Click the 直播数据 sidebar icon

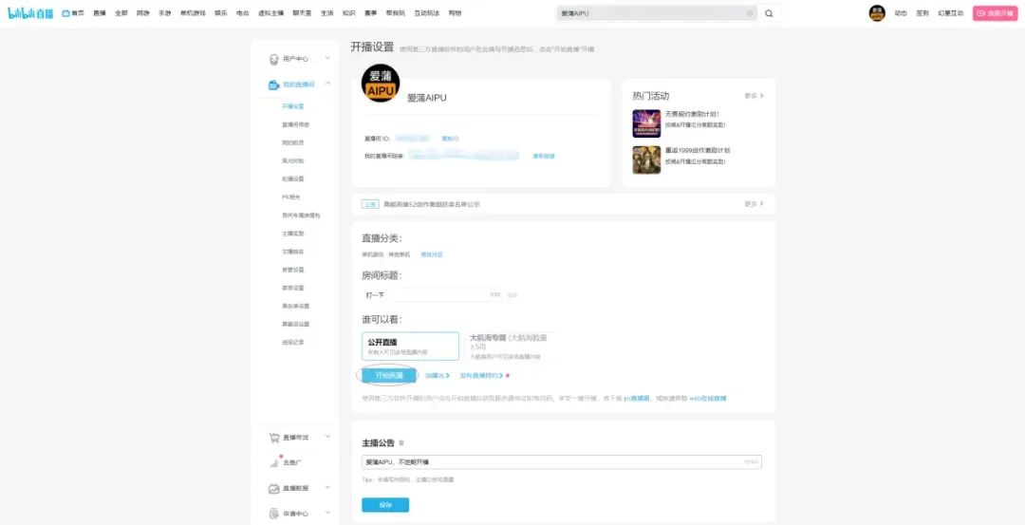pyautogui.click(x=274, y=488)
